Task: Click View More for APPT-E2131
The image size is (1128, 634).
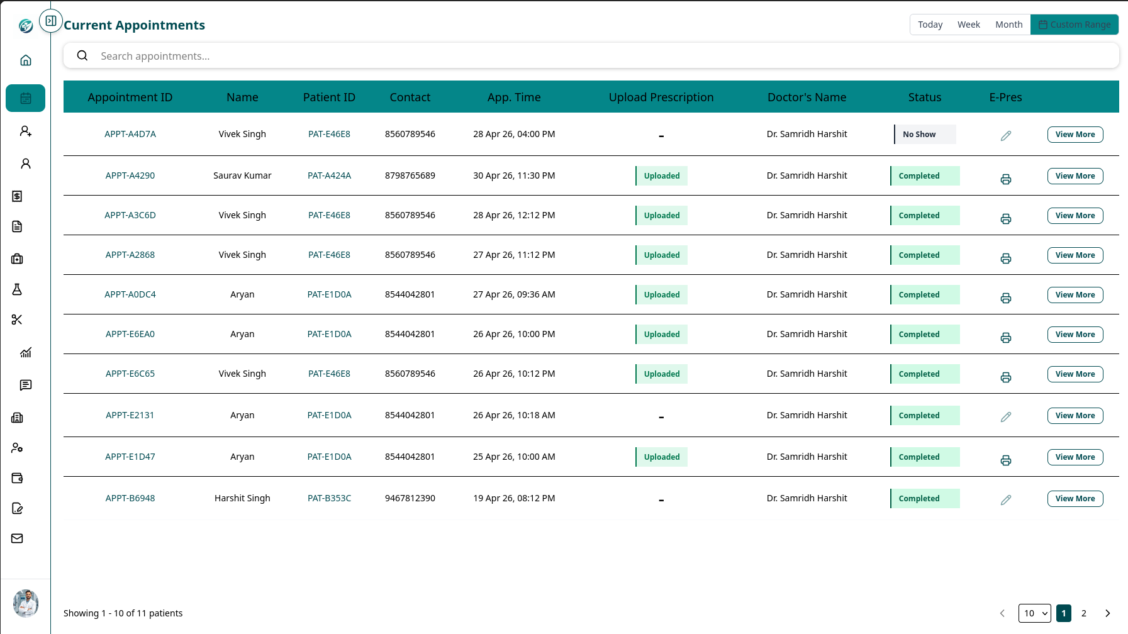Action: [x=1075, y=416]
